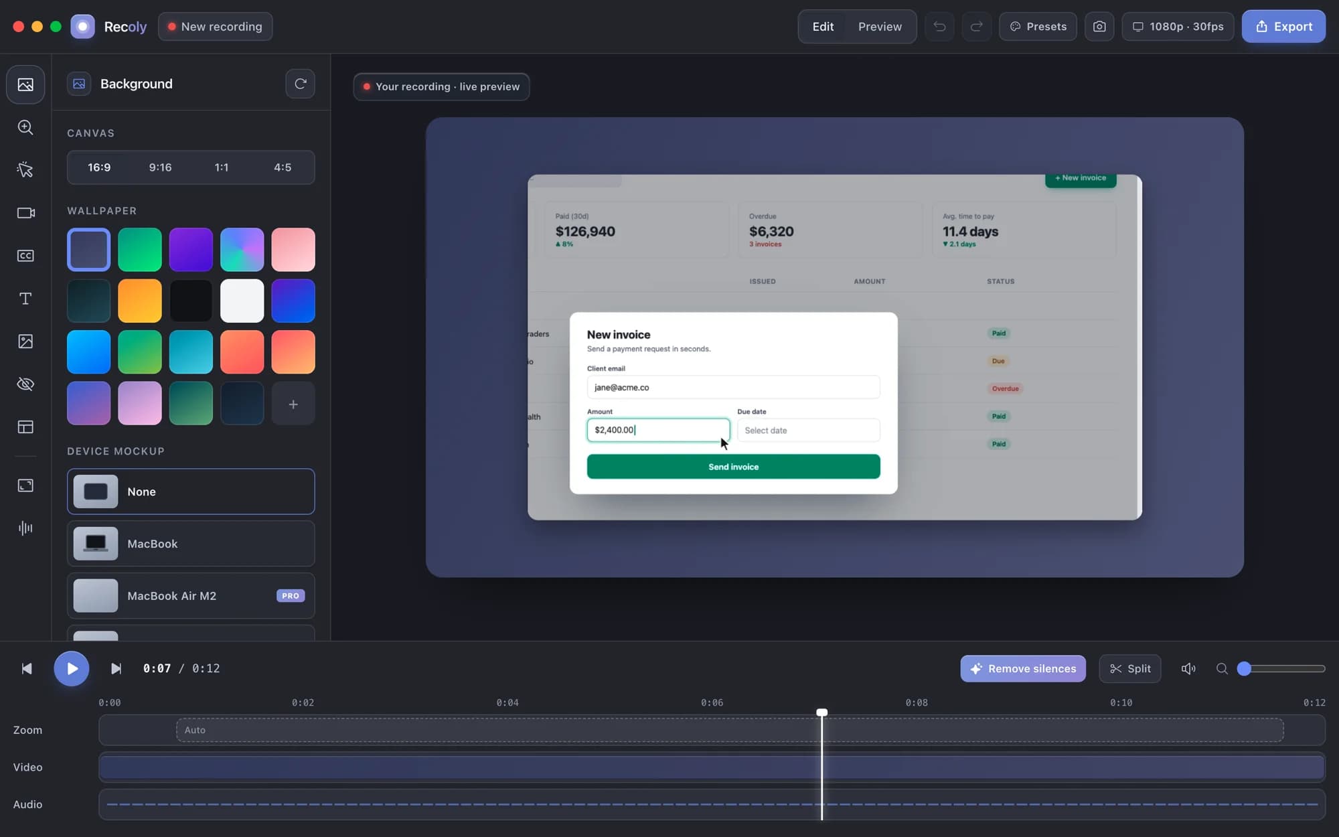Click the Undo arrow in toolbar
Viewport: 1339px width, 837px height.
(939, 27)
